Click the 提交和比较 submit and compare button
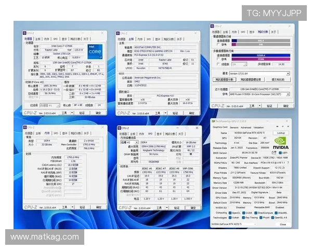 [x=278, y=80]
